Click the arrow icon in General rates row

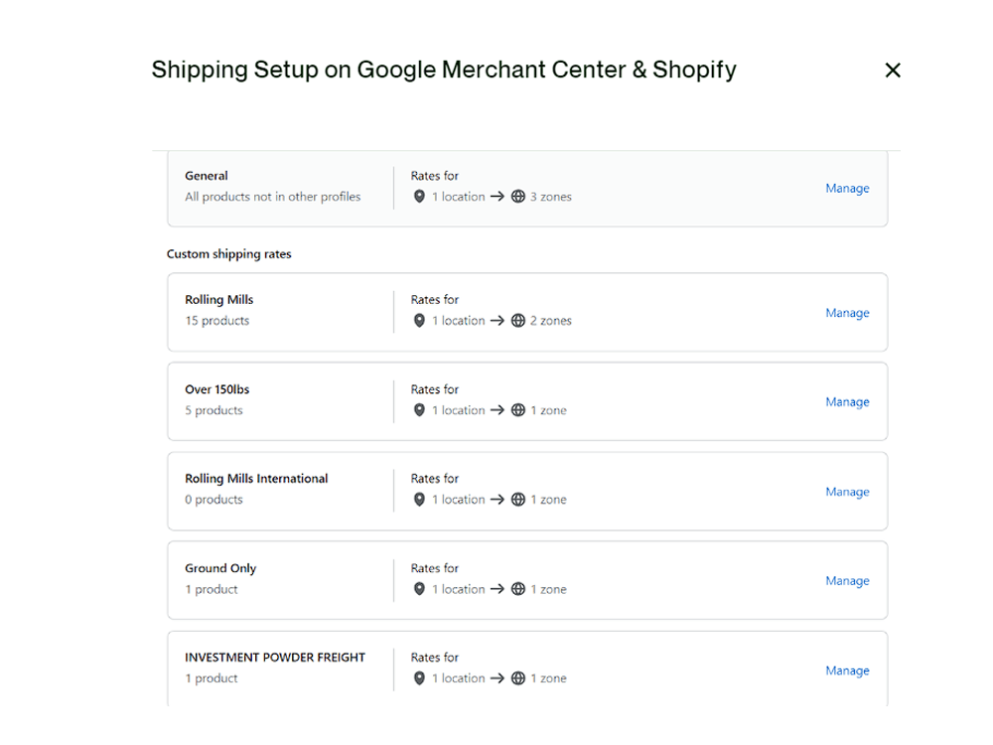[x=499, y=197]
